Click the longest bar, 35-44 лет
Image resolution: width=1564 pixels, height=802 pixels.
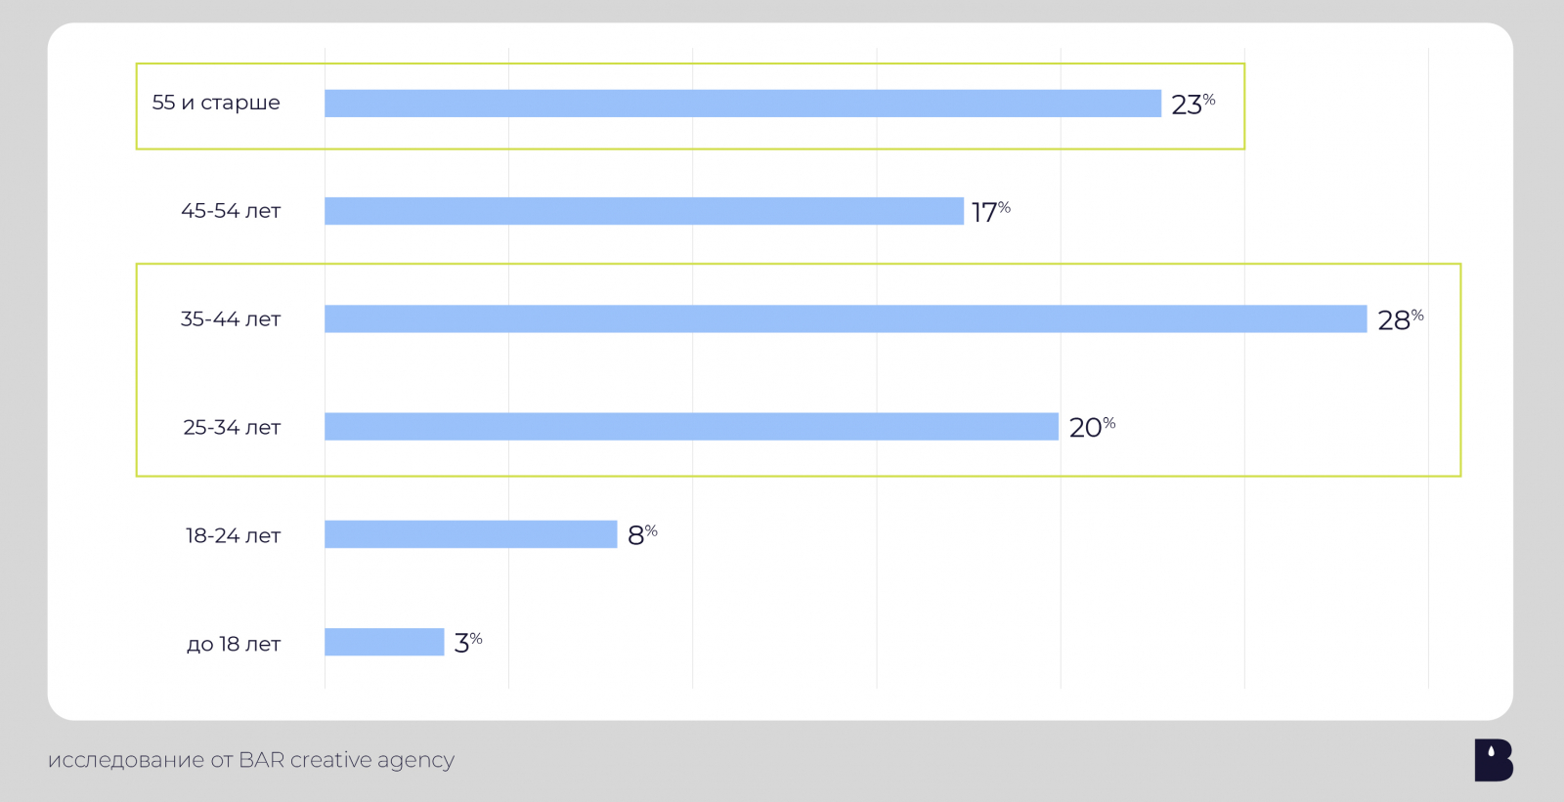click(846, 318)
